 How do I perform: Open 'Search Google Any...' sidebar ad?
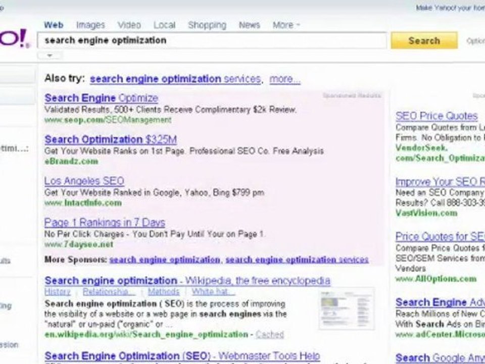tap(440, 358)
